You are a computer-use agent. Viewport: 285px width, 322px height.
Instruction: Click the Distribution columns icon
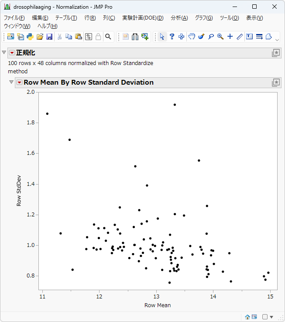(x=135, y=37)
